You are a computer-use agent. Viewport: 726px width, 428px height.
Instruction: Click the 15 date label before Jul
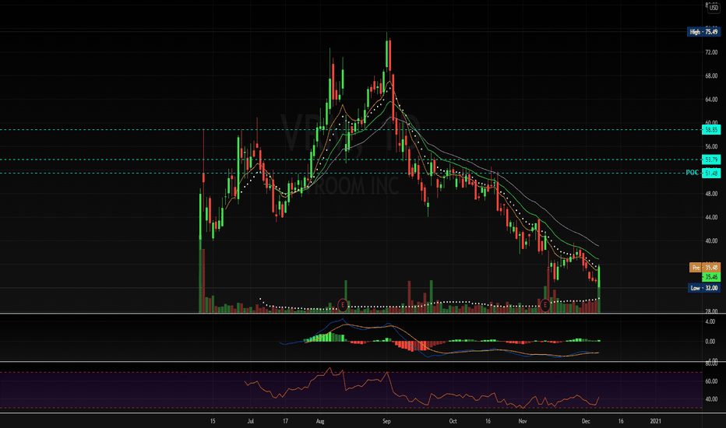coord(213,421)
